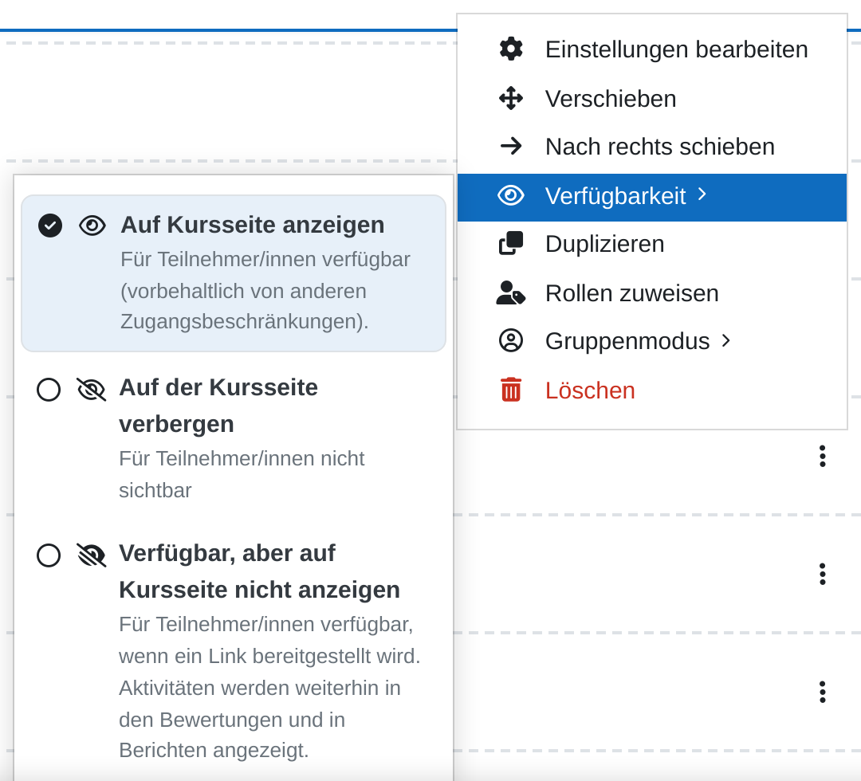Click the copy icon beside Duplizieren
861x781 pixels.
[511, 243]
